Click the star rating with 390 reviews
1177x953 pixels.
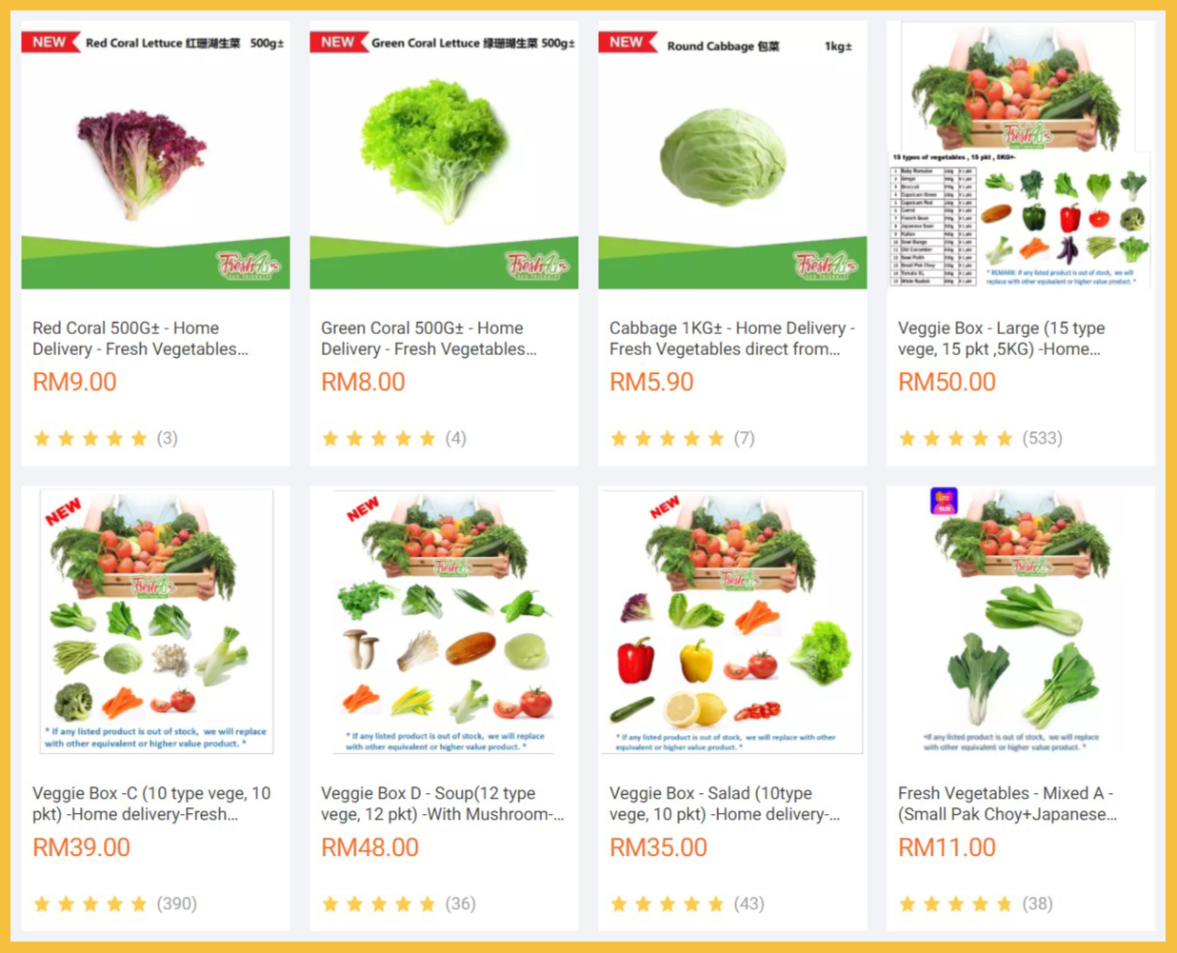pos(115,903)
